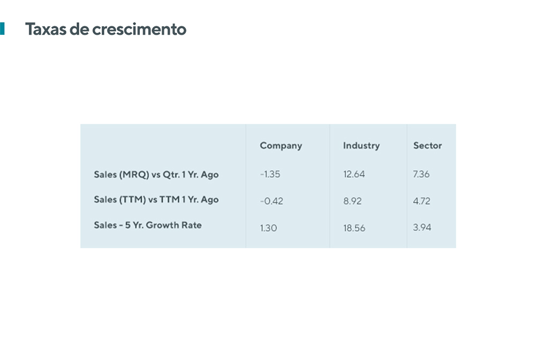Click the industry TTM value 8.92
The width and height of the screenshot is (536, 340).
(x=352, y=201)
